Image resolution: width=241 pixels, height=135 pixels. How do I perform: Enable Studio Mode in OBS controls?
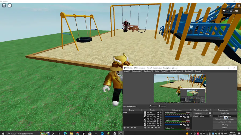pyautogui.click(x=225, y=122)
